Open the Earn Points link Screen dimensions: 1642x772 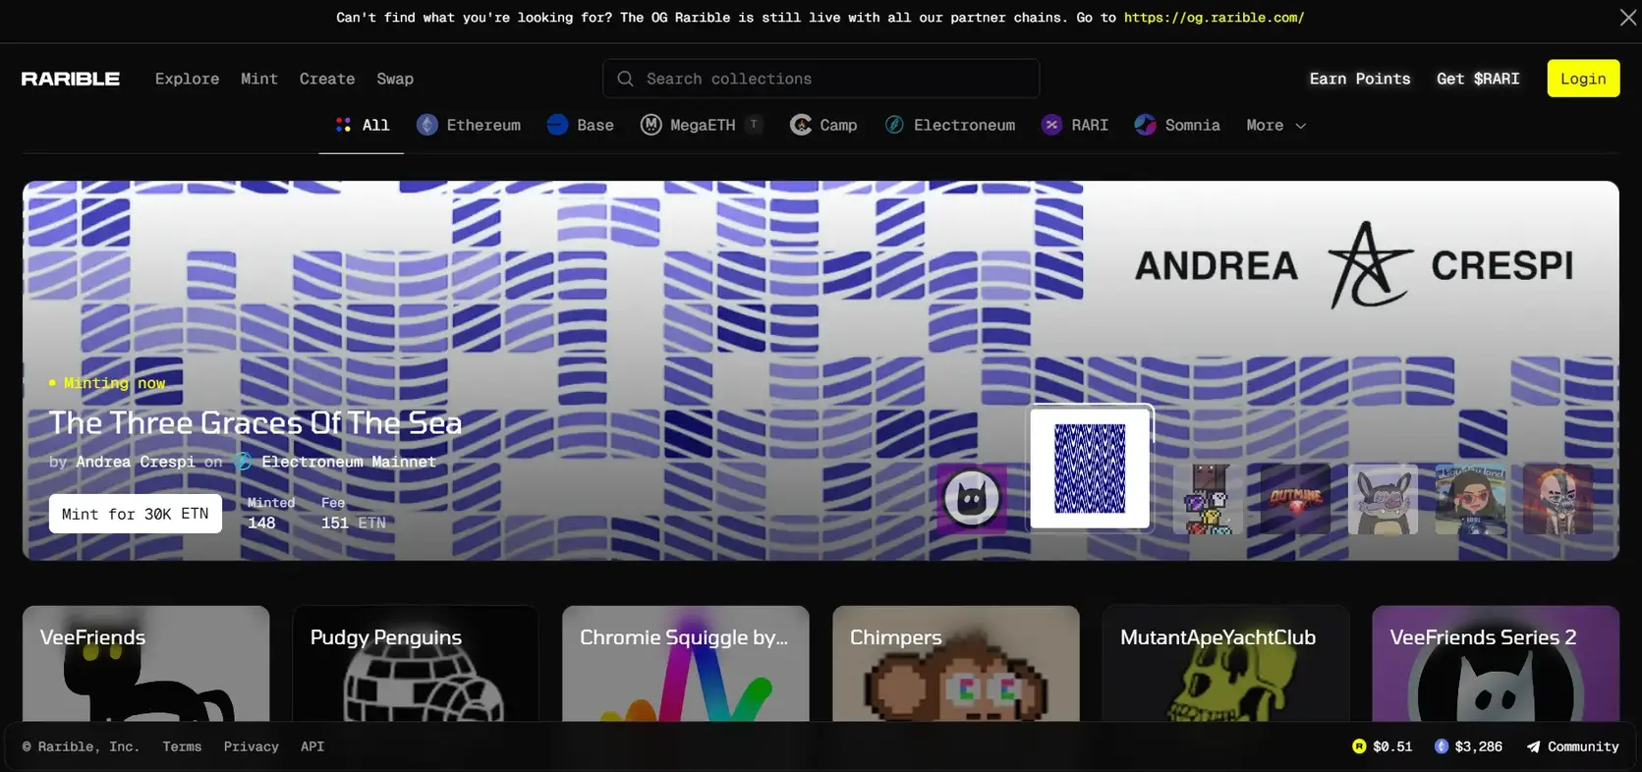click(1360, 79)
